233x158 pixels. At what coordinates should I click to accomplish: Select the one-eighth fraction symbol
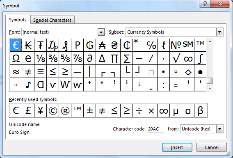(41, 58)
